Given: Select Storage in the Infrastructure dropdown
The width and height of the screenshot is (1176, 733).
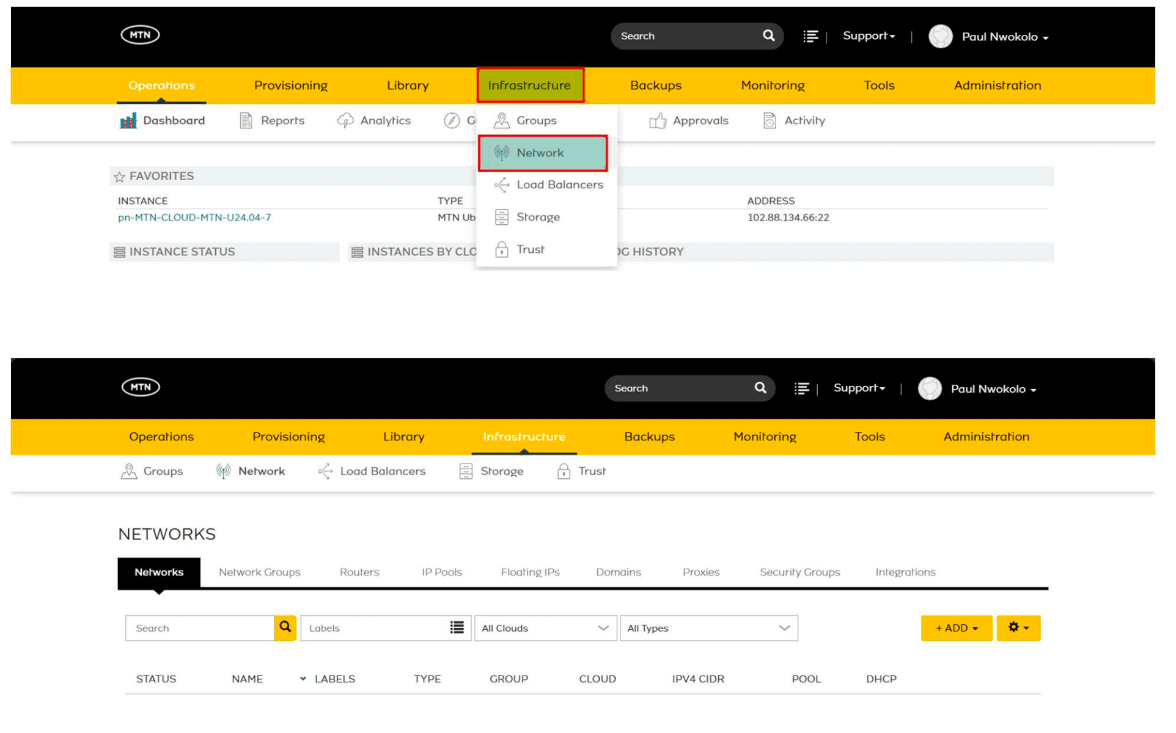Looking at the screenshot, I should tap(527, 217).
